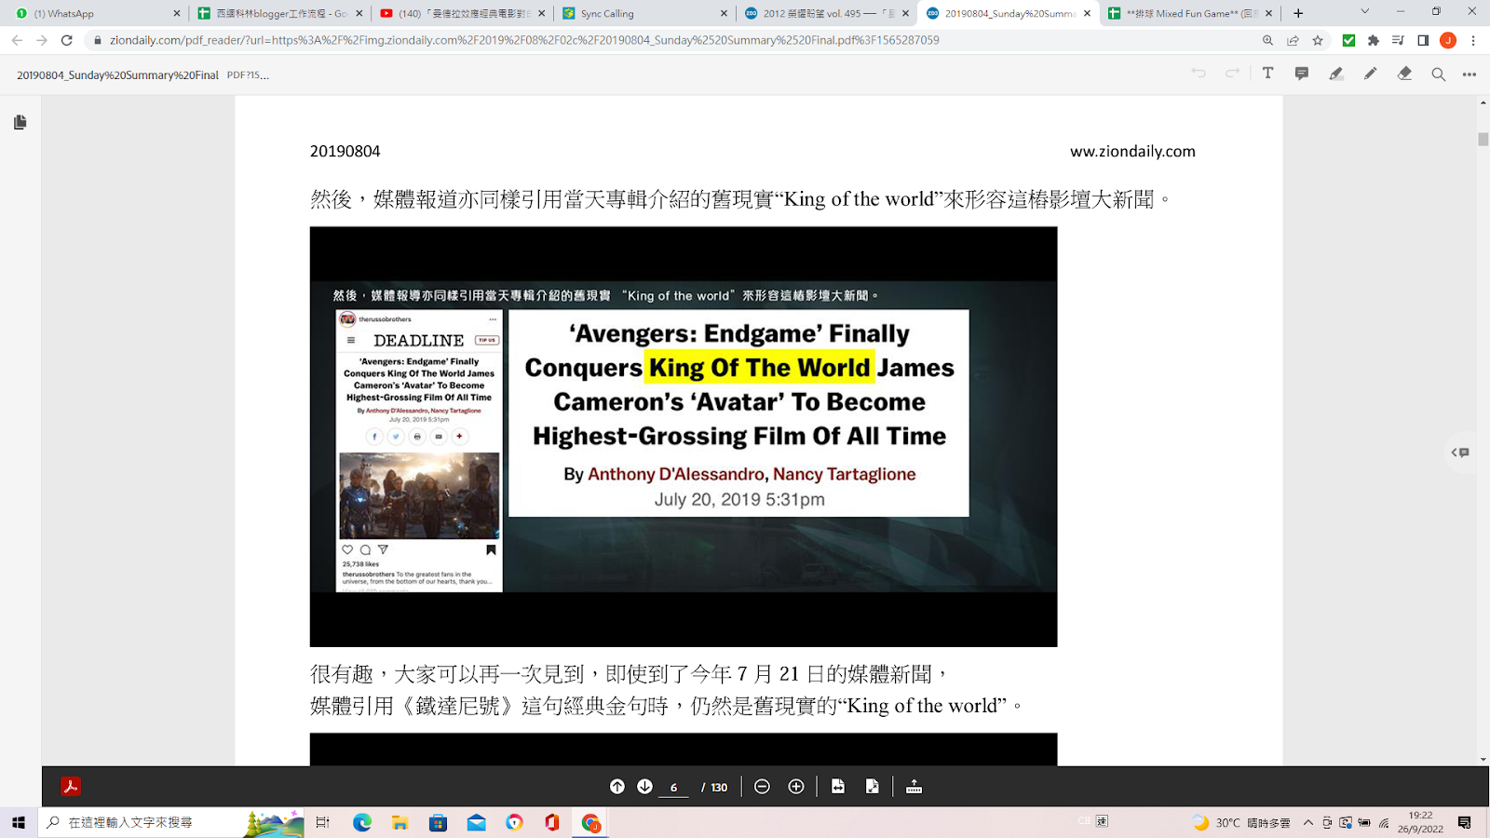Click the Redo arrow
The image size is (1490, 838).
(x=1232, y=74)
